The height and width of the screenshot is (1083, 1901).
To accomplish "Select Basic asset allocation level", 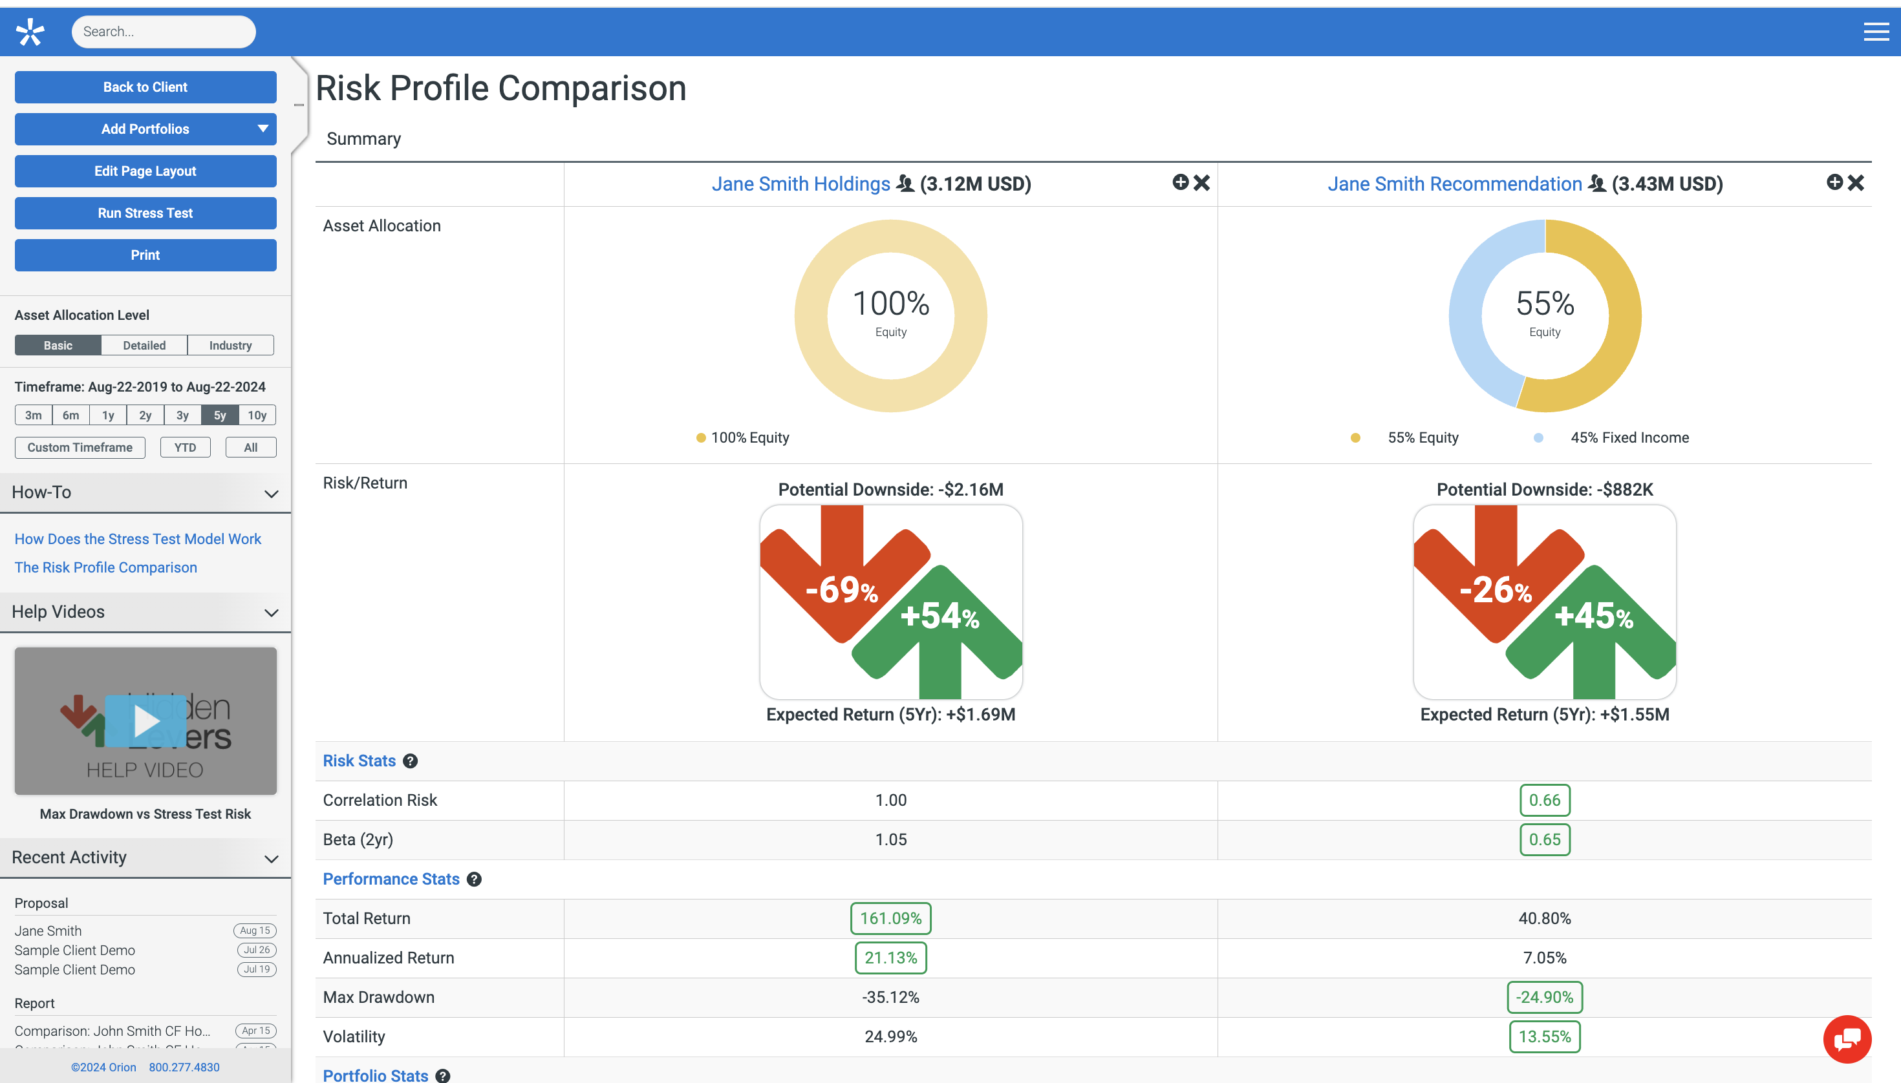I will coord(58,345).
